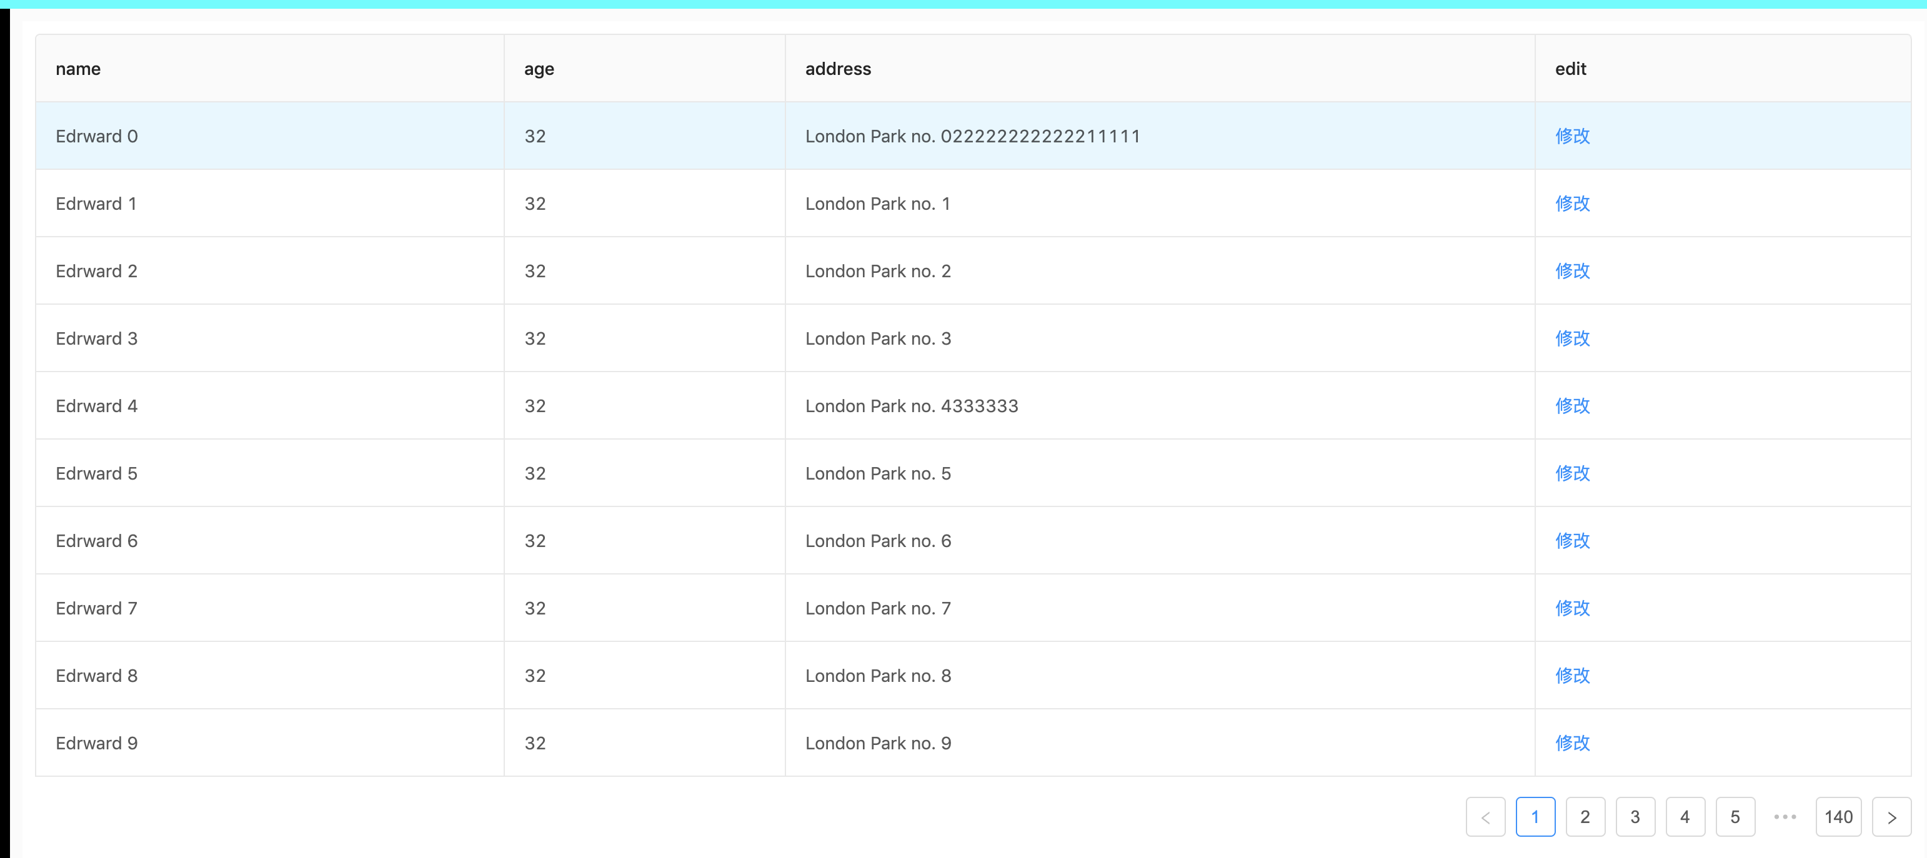Edit the Edrward 7 row
The height and width of the screenshot is (858, 1927).
[x=1573, y=608]
